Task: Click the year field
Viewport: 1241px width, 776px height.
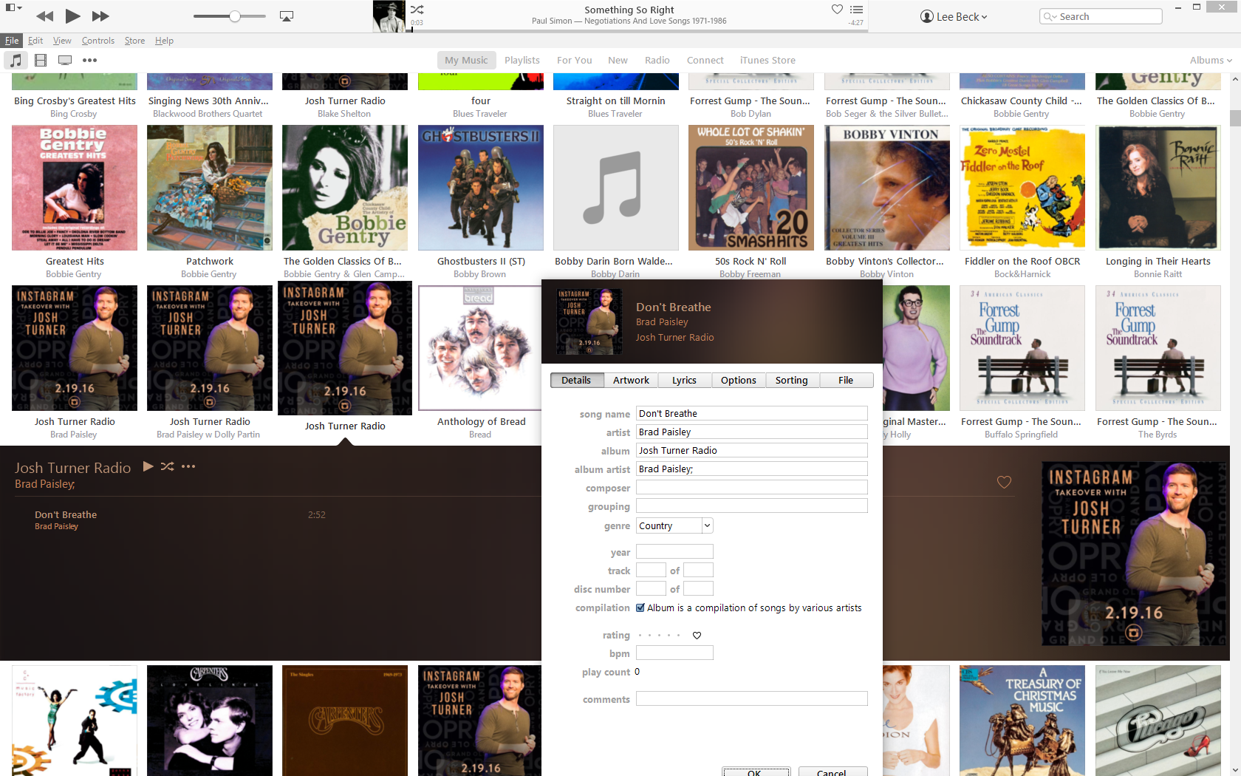Action: [x=674, y=551]
